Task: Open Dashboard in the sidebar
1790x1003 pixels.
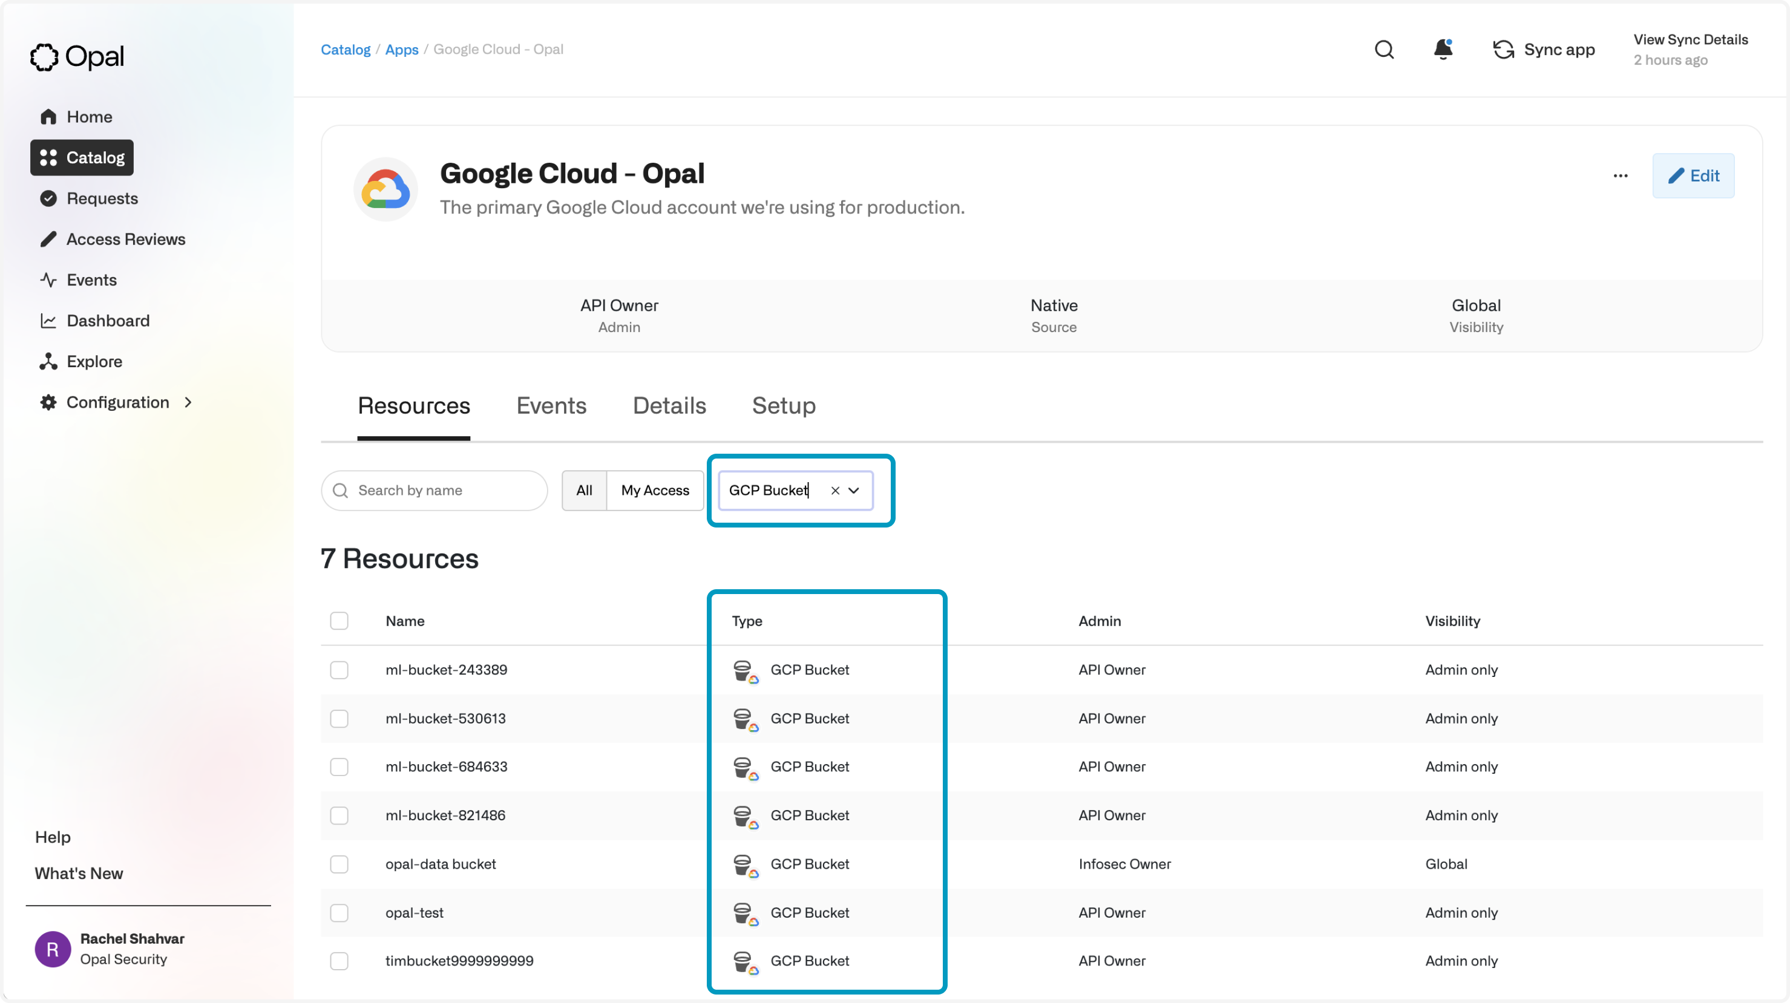Action: (108, 321)
